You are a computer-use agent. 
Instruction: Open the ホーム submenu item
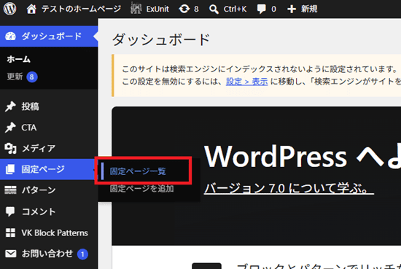(x=19, y=59)
